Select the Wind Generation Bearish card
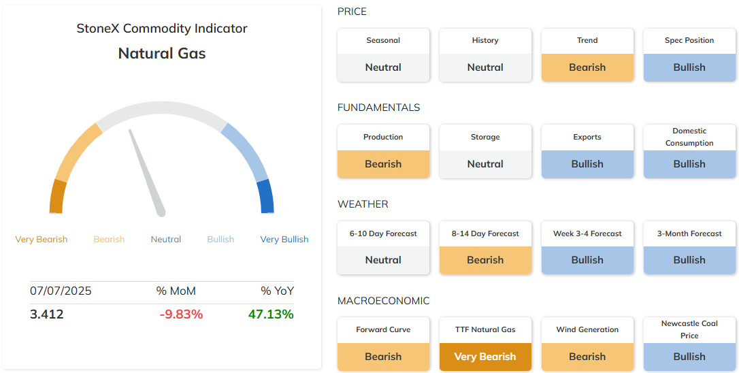 pos(587,344)
